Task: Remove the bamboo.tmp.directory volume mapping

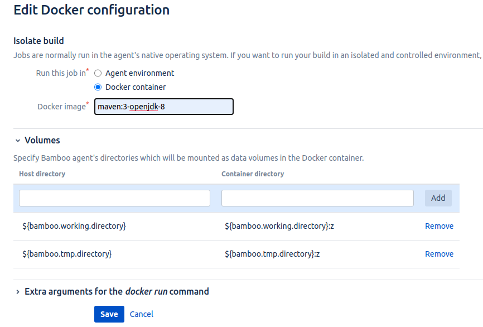Action: click(439, 254)
